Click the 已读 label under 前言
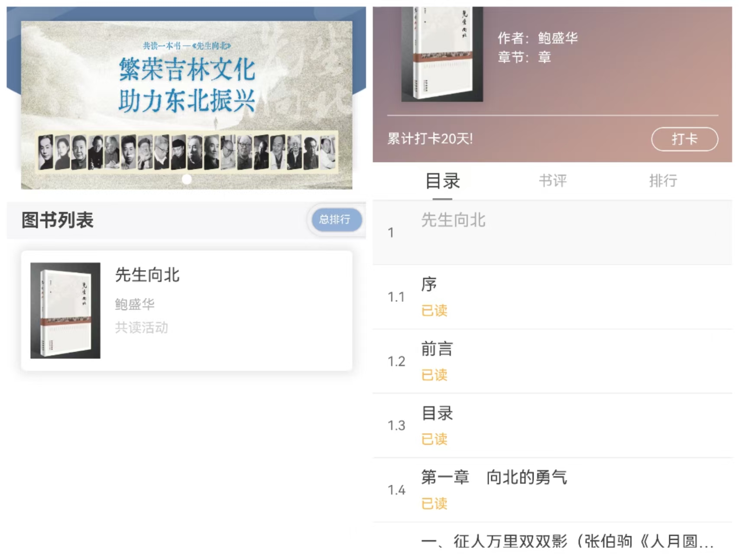Viewport: 739px width, 554px height. coord(434,375)
